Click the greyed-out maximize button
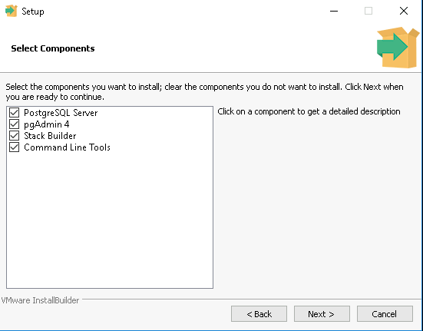This screenshot has height=331, width=423. pyautogui.click(x=368, y=11)
